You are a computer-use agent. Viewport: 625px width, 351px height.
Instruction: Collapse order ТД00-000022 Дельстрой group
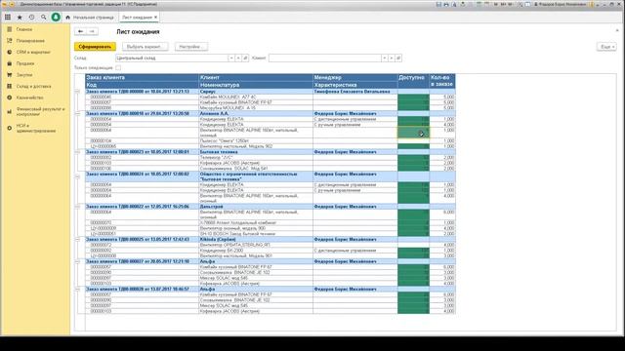78,207
